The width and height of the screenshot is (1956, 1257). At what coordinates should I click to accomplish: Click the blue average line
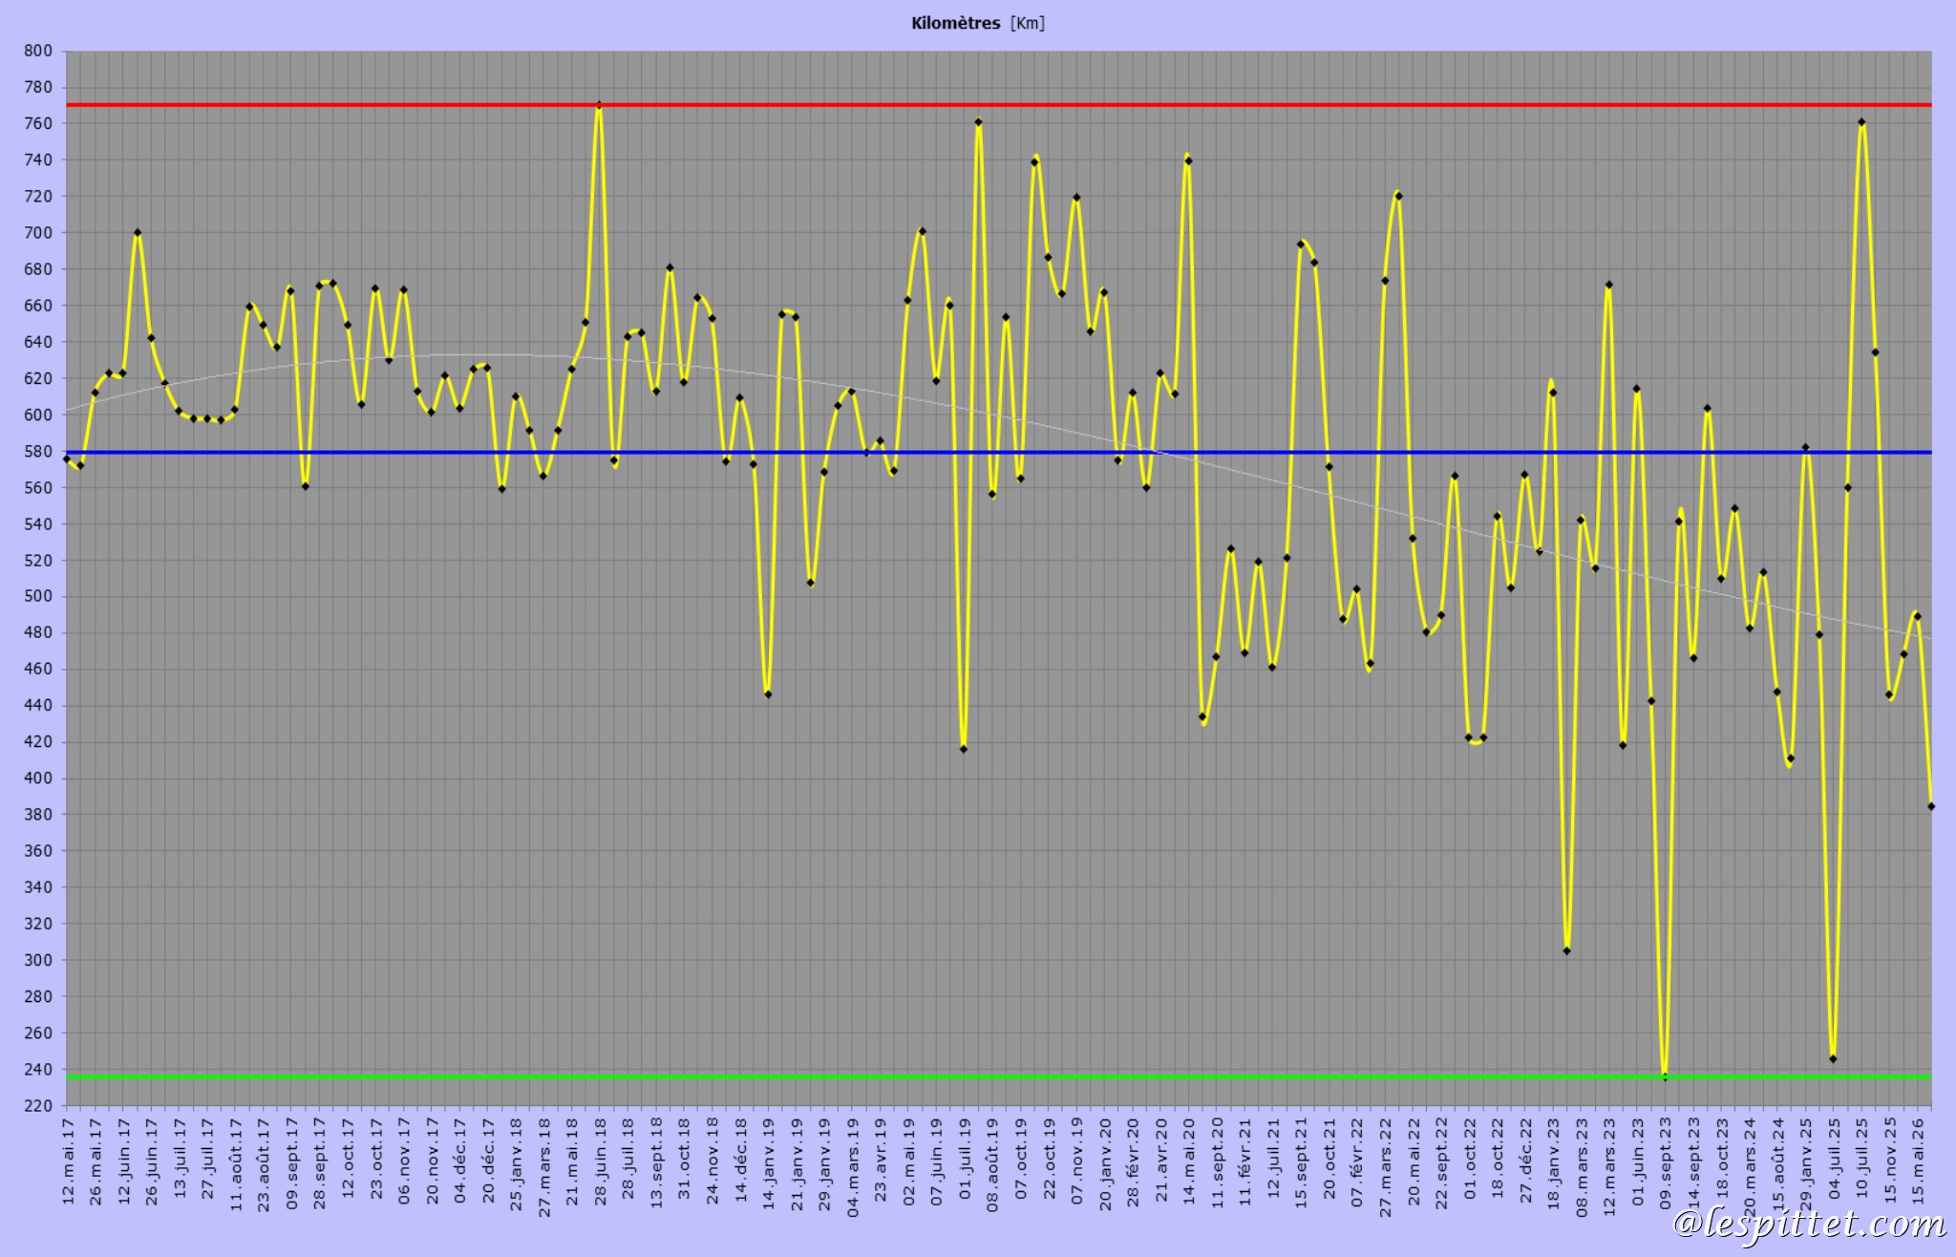click(x=998, y=452)
